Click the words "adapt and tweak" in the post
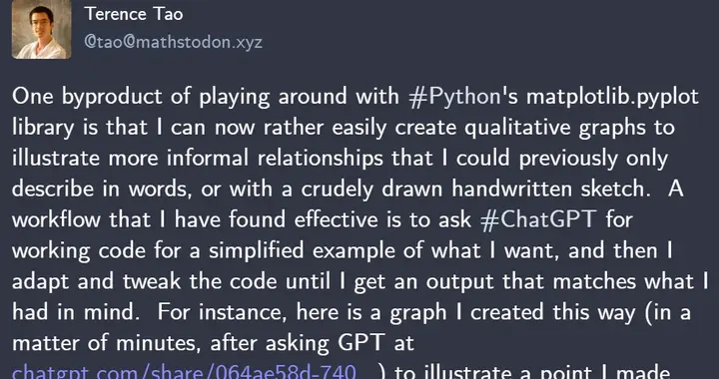719x379 pixels. pos(96,281)
